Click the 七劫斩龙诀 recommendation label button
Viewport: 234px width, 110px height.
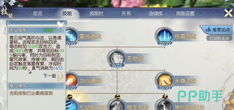click(x=219, y=38)
